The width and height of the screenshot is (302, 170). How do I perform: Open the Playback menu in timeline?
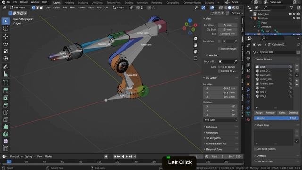[16, 156]
